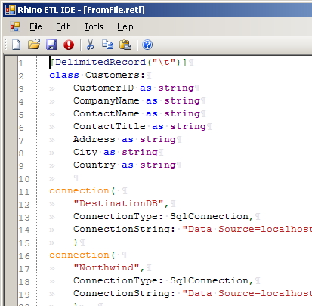The width and height of the screenshot is (312, 306).
Task: Open the Tools menu
Action: coord(94,26)
